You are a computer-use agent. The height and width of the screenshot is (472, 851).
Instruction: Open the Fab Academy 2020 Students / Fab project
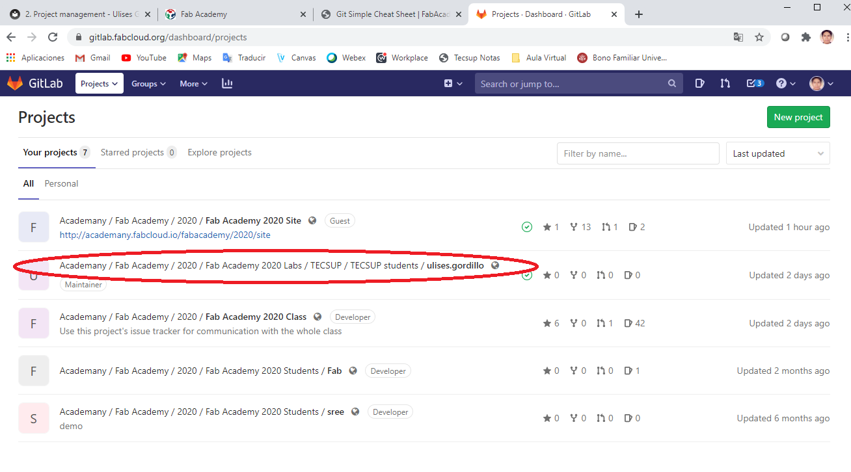(200, 371)
